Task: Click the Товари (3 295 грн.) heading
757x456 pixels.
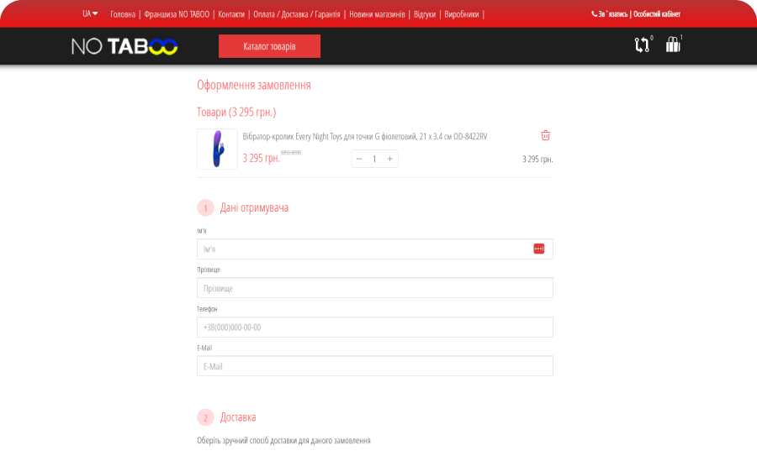Action: coord(236,113)
